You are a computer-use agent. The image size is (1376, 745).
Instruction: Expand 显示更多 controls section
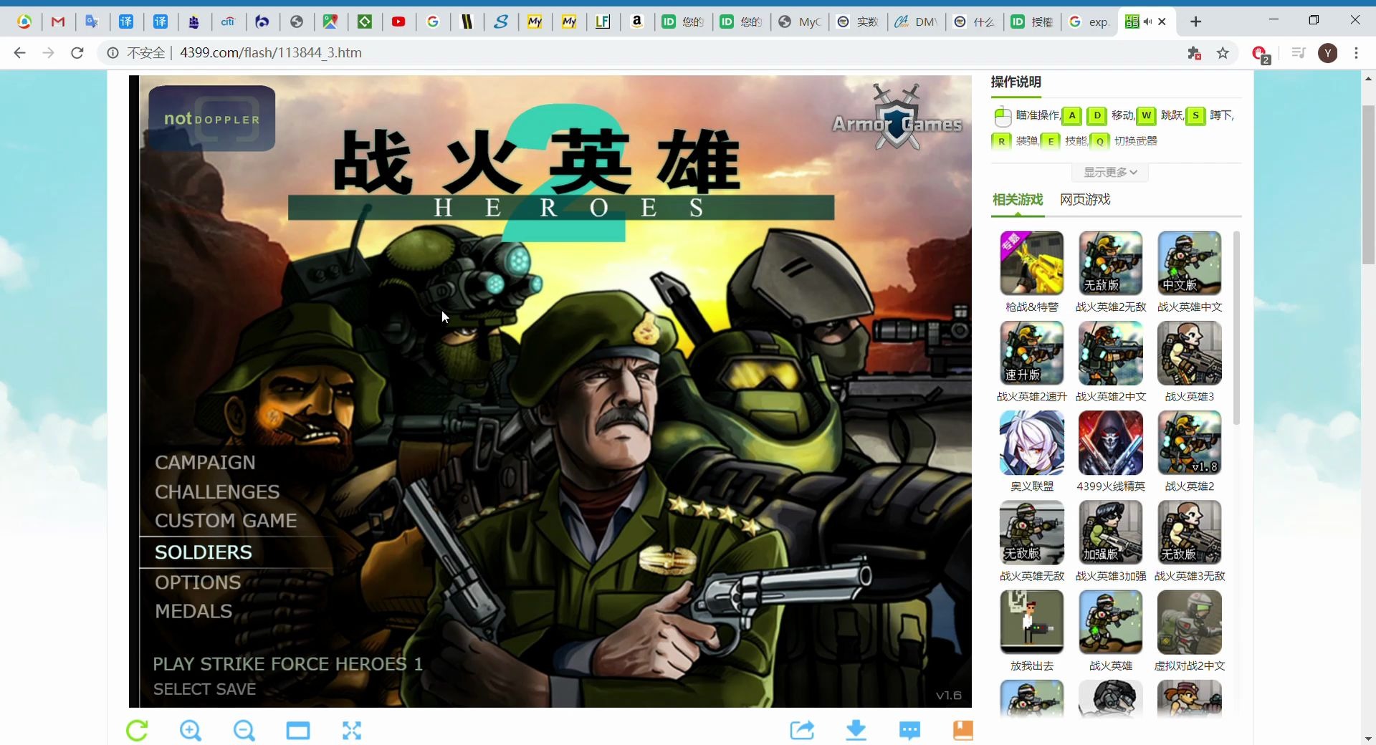(1110, 172)
